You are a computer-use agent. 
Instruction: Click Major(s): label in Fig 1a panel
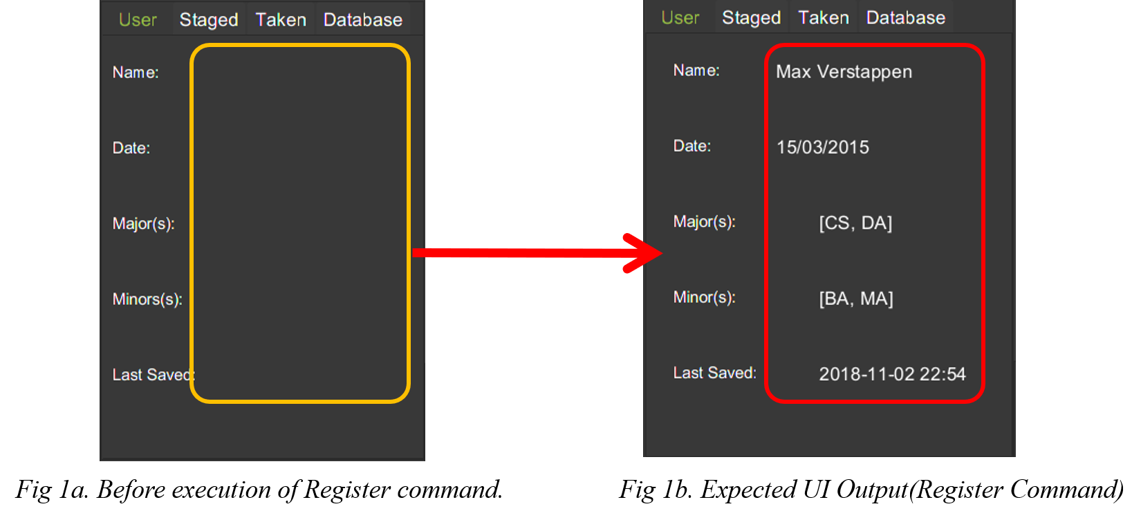click(x=144, y=223)
